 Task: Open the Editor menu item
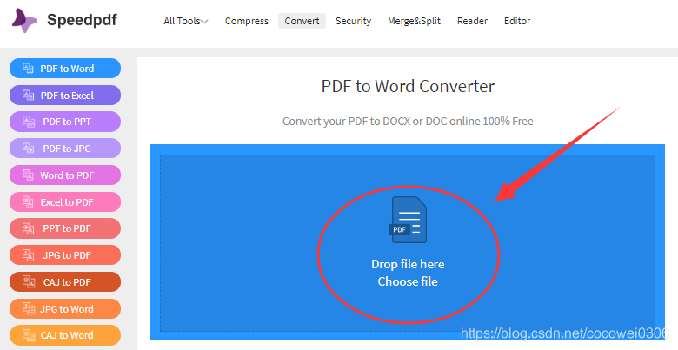point(517,21)
